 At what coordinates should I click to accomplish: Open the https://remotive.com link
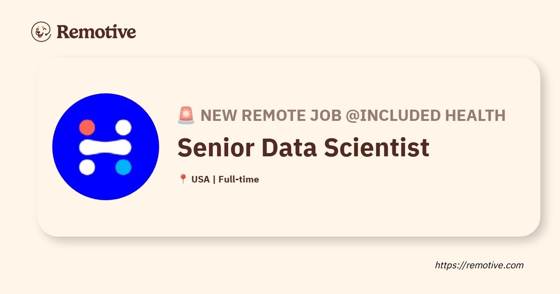[x=479, y=265]
